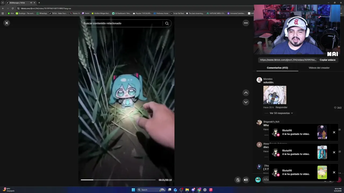
Task: Go to previous video with up arrow
Action: pos(246,93)
